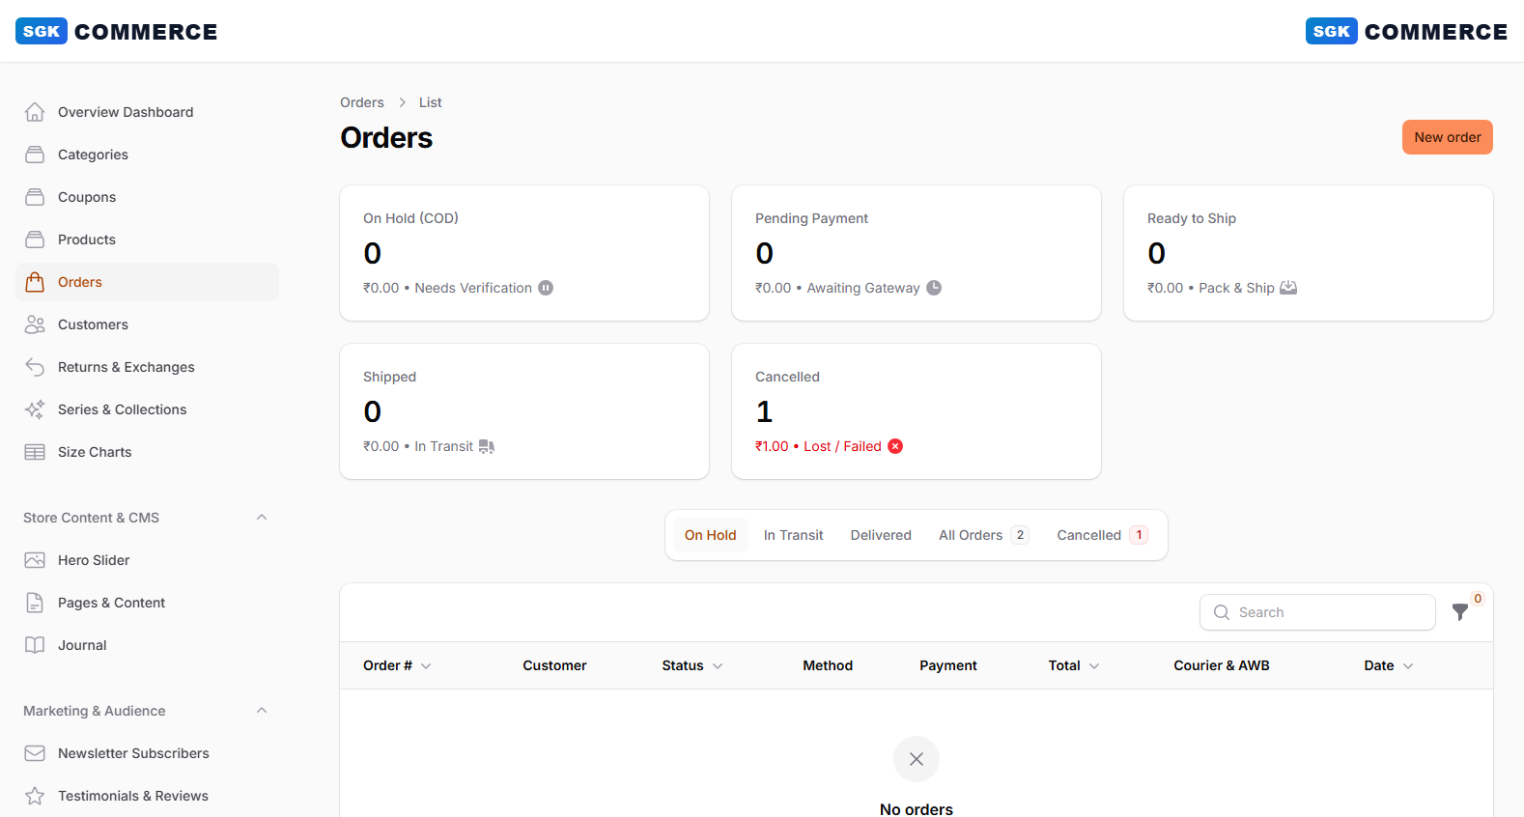Click the Coupons sidebar icon
This screenshot has width=1524, height=817.
tap(35, 197)
